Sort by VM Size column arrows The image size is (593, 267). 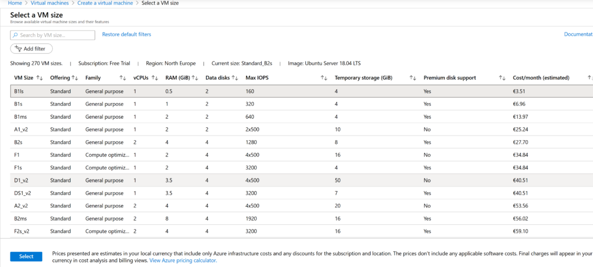(x=40, y=78)
